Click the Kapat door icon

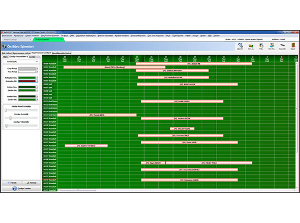click(x=293, y=46)
